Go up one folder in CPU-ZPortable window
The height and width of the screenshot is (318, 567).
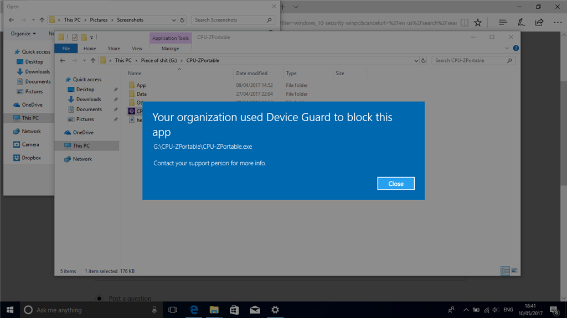tap(93, 60)
